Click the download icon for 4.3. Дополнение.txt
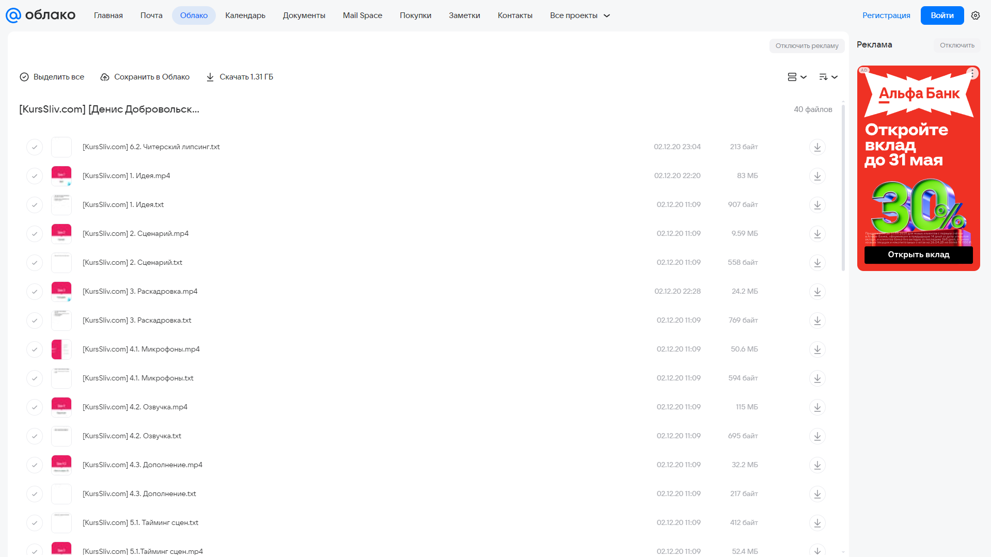 pyautogui.click(x=817, y=494)
